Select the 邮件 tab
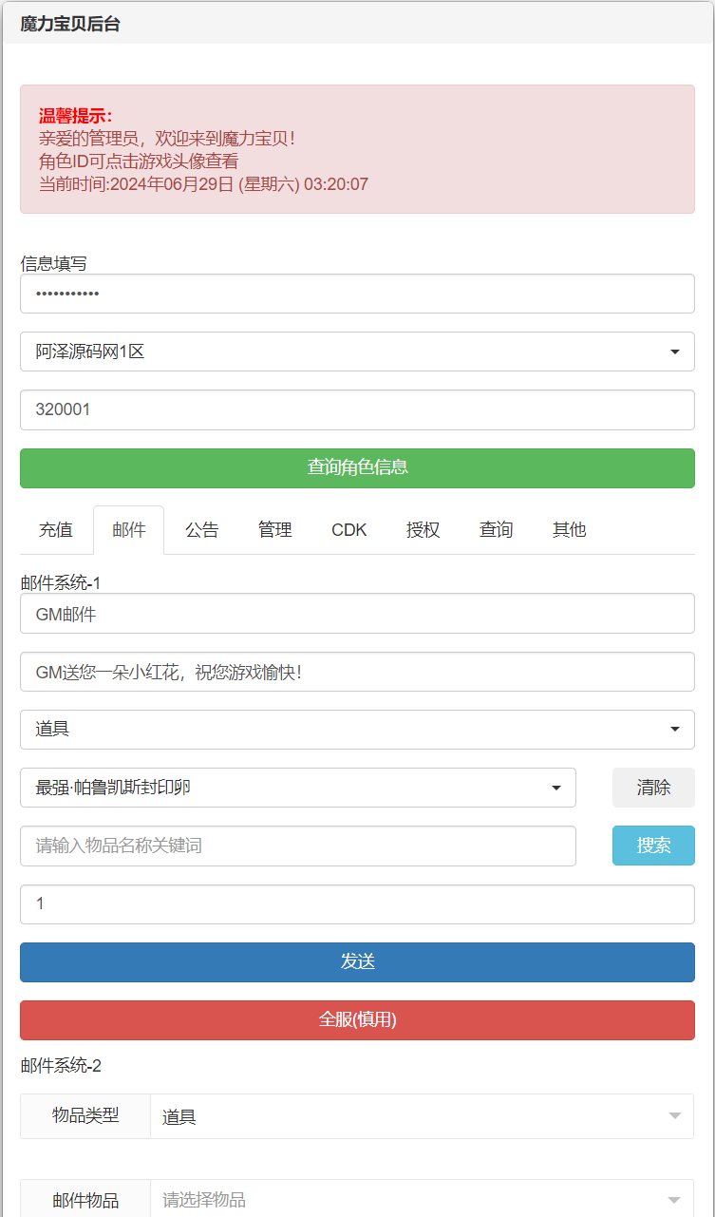Image resolution: width=715 pixels, height=1217 pixels. pos(129,530)
